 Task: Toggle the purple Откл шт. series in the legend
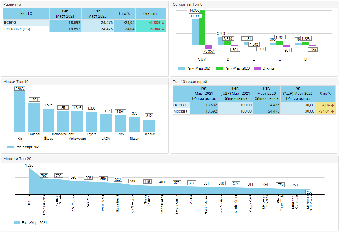(x=258, y=68)
